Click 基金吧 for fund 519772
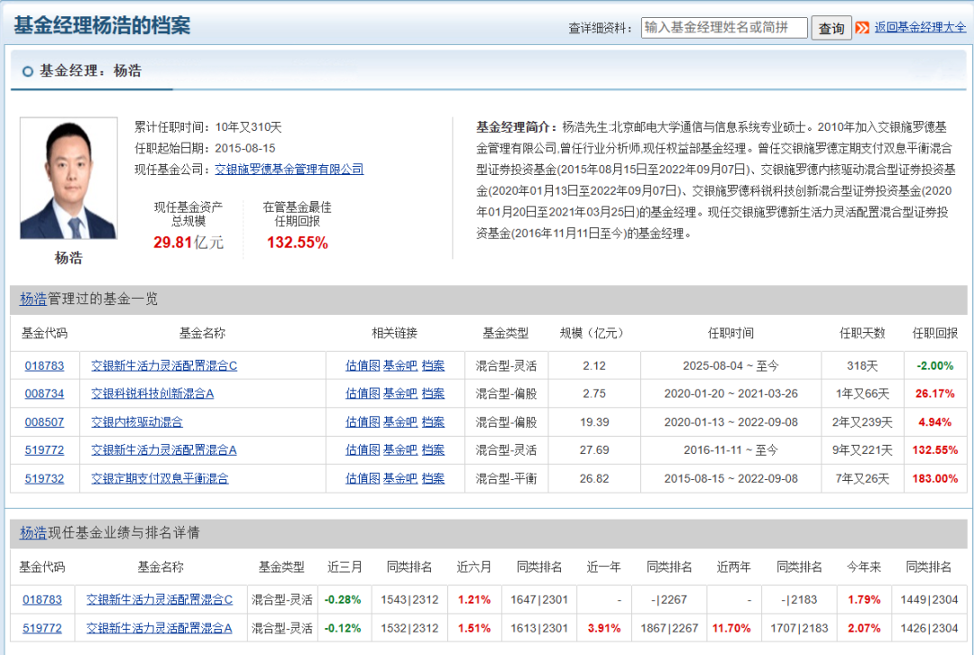 pyautogui.click(x=400, y=450)
